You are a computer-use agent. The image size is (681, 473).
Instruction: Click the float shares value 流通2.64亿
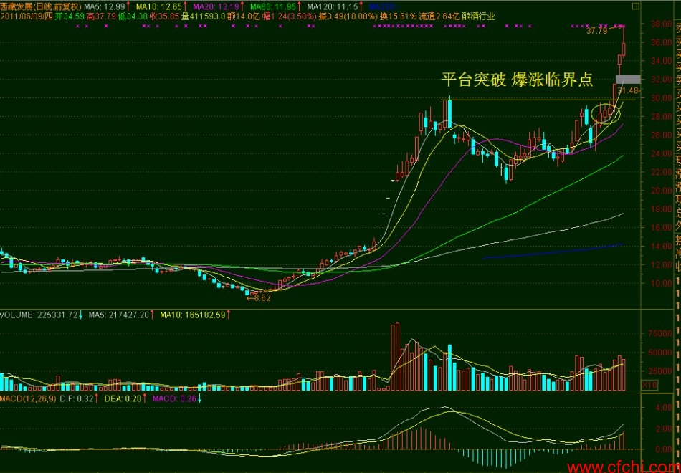pos(439,17)
